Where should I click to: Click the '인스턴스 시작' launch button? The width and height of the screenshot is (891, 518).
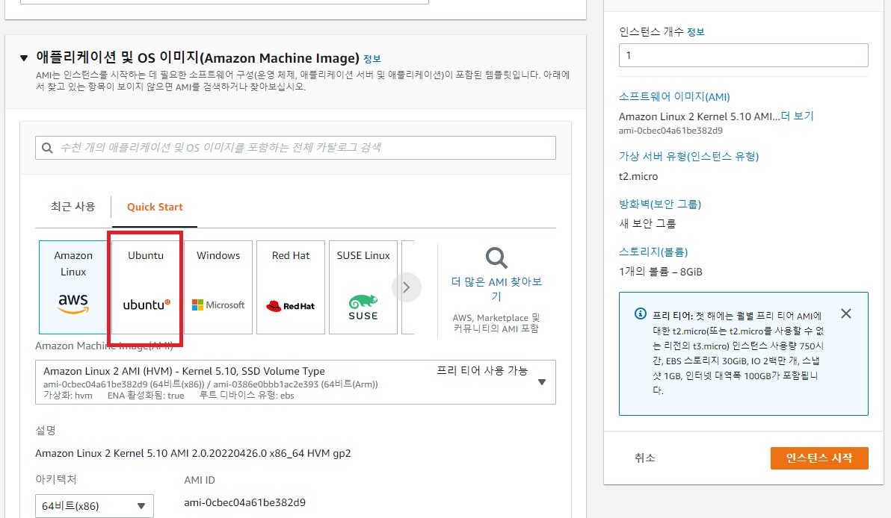[x=819, y=458]
